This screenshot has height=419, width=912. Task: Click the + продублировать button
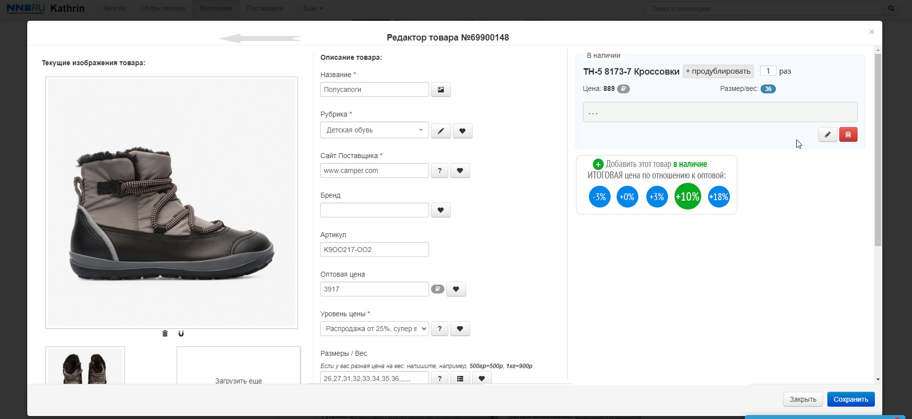(718, 71)
